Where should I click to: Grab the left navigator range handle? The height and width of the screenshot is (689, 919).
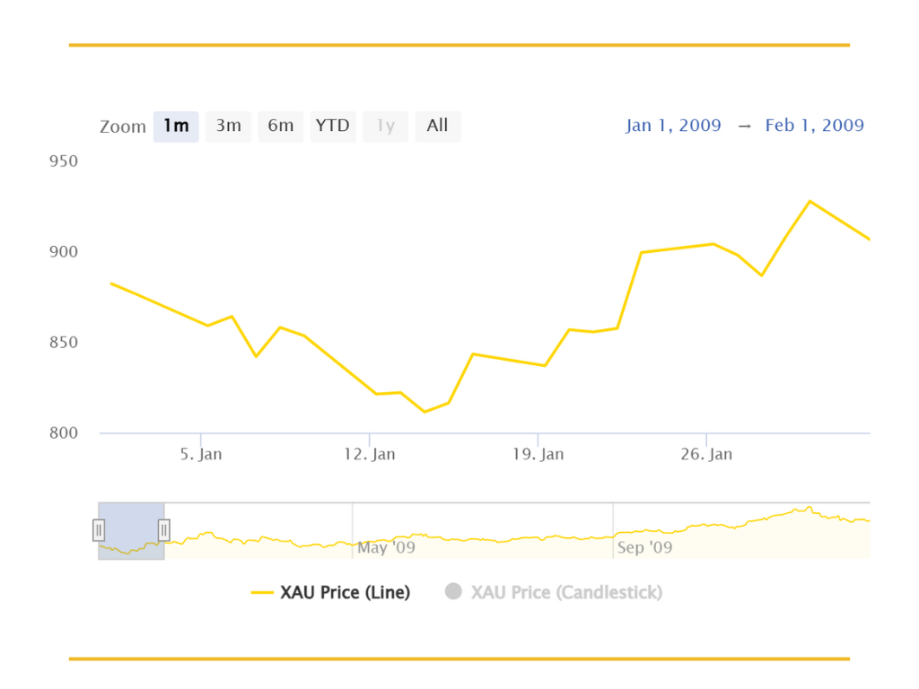click(99, 530)
